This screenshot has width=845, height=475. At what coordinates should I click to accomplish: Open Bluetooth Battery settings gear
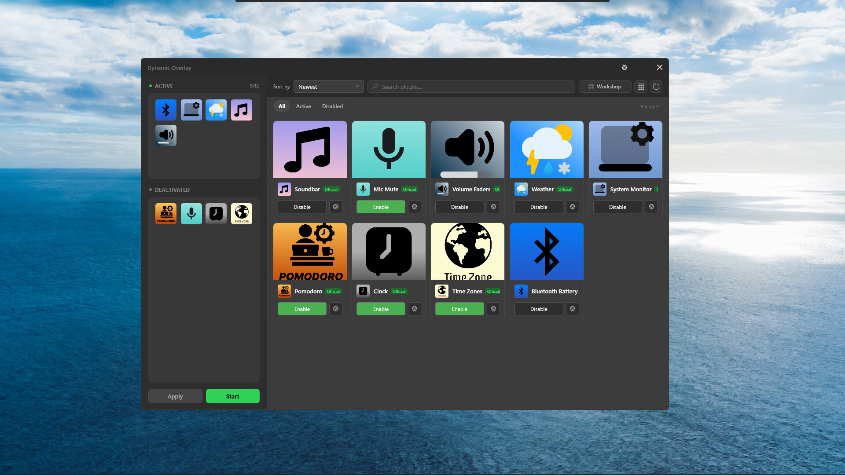tap(573, 309)
